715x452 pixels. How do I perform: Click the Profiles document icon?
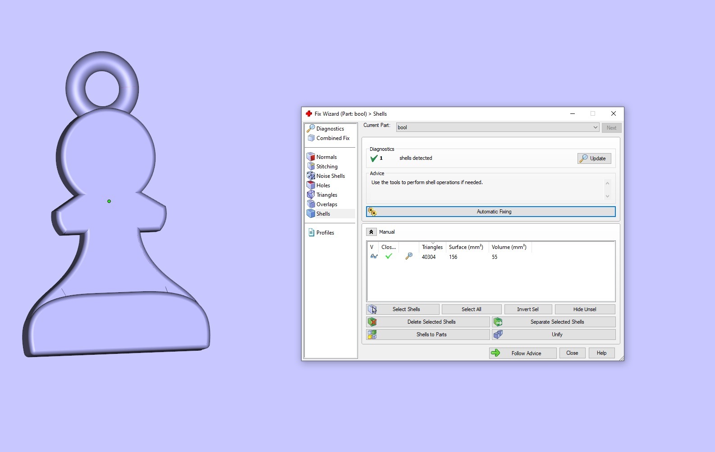point(311,233)
